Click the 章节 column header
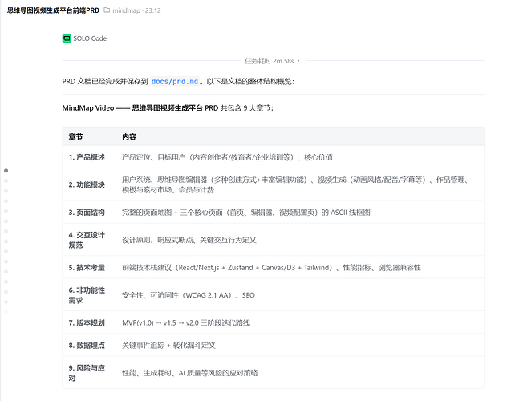Image resolution: width=507 pixels, height=401 pixels. coord(75,136)
